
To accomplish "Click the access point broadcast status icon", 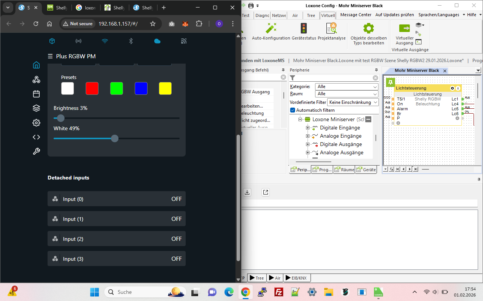I will click(x=78, y=41).
